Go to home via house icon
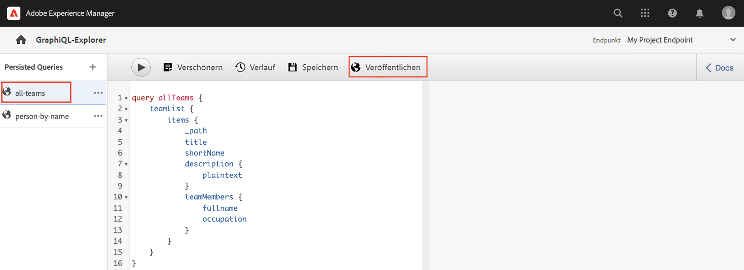 tap(21, 40)
